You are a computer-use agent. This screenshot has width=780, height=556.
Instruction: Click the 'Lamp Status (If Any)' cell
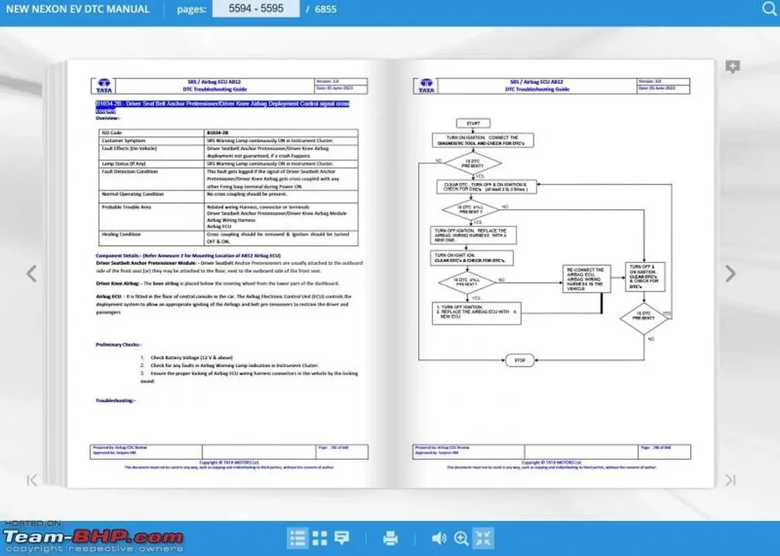(151, 164)
